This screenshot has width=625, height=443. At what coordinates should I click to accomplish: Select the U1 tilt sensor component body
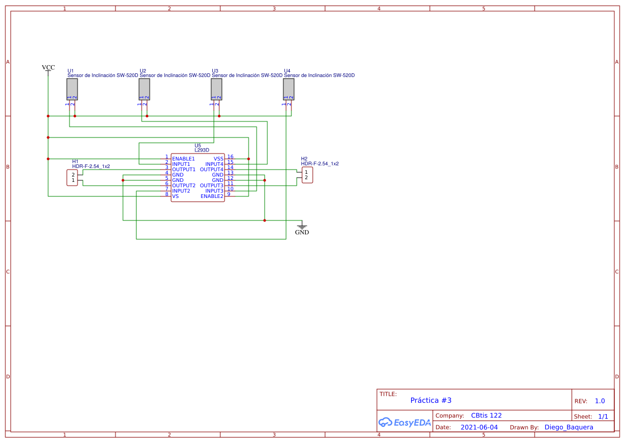(x=72, y=89)
